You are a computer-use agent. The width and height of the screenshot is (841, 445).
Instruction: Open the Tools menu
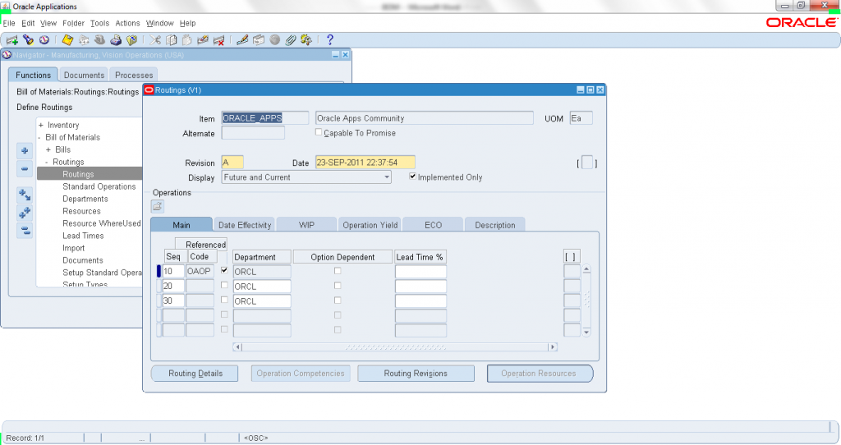pyautogui.click(x=99, y=23)
